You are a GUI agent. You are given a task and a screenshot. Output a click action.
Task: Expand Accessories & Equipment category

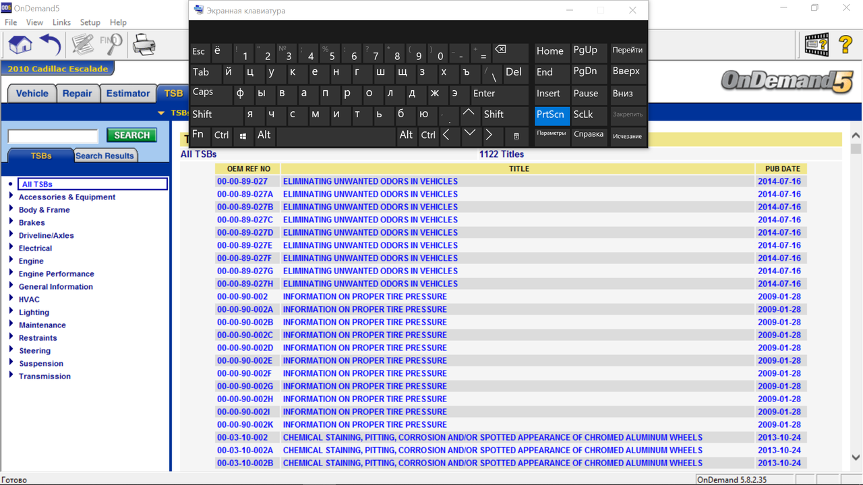11,196
